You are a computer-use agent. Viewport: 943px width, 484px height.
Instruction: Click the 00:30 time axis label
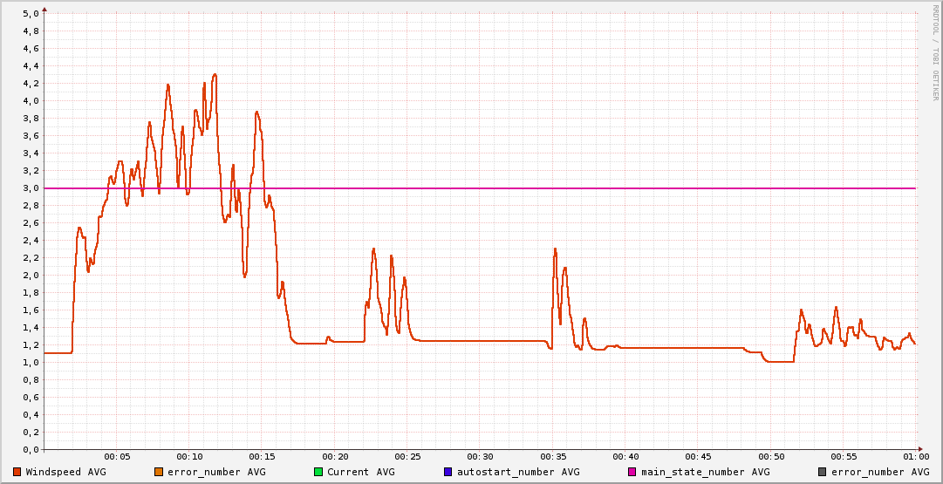[481, 457]
